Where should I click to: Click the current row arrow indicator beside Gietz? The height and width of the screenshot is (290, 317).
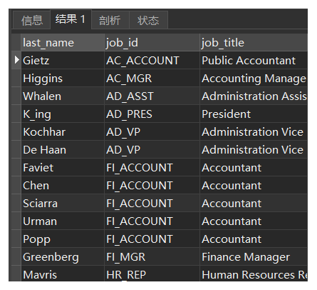(x=16, y=60)
